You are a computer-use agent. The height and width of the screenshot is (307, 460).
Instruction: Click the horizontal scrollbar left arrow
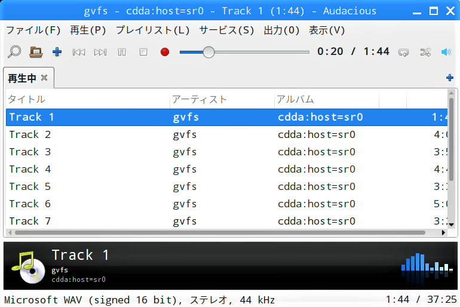pos(10,232)
